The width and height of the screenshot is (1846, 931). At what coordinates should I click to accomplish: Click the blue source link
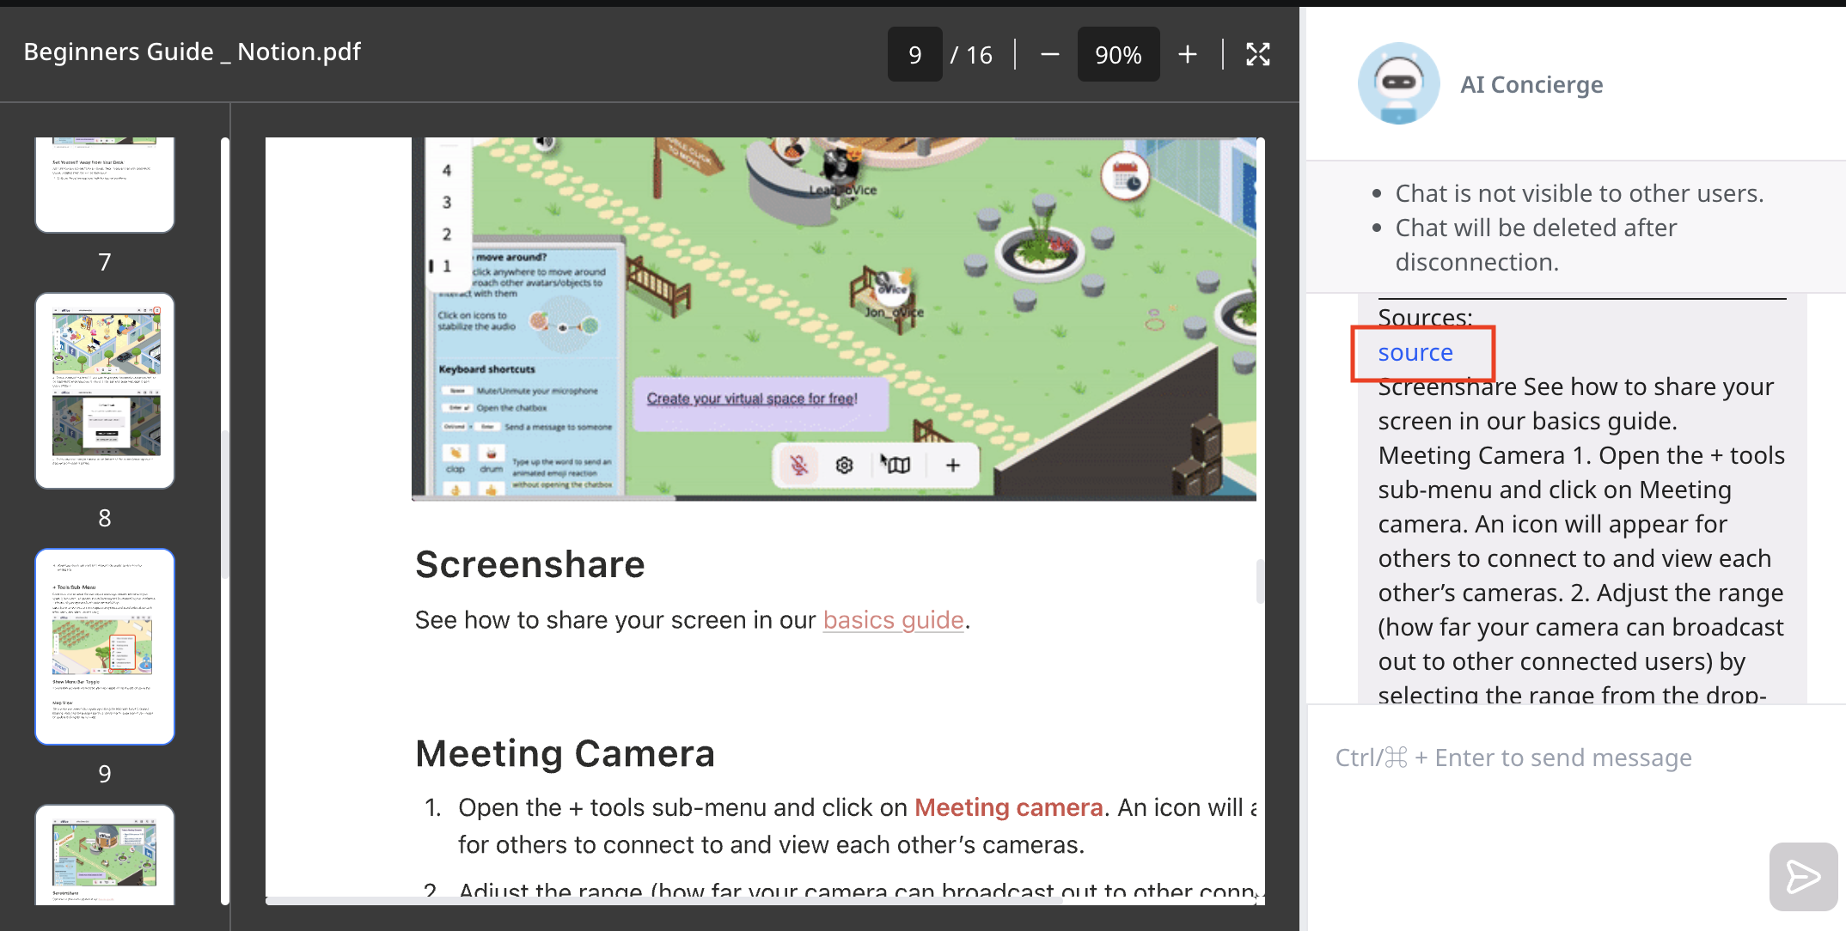click(x=1415, y=352)
